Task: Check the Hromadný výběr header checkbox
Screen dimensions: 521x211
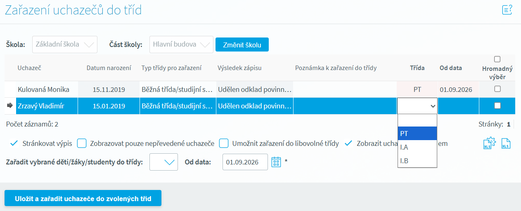Action: point(497,59)
